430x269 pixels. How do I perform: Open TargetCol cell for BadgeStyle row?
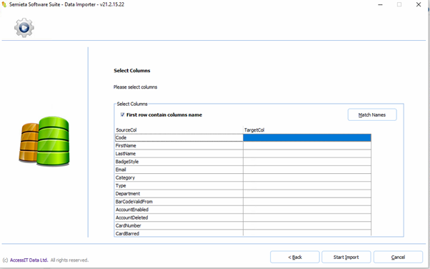pyautogui.click(x=307, y=162)
